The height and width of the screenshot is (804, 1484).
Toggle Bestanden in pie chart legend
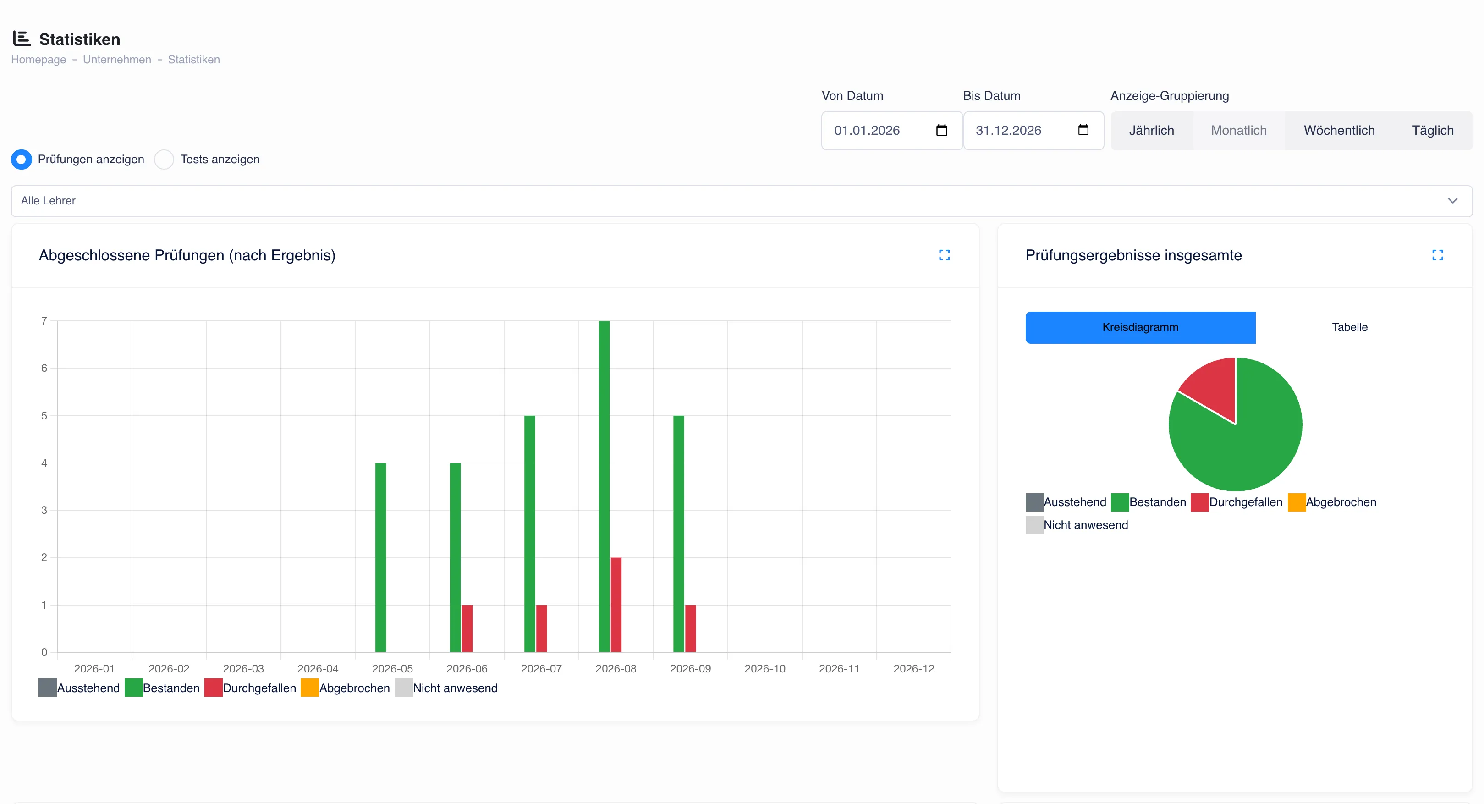pyautogui.click(x=1148, y=502)
